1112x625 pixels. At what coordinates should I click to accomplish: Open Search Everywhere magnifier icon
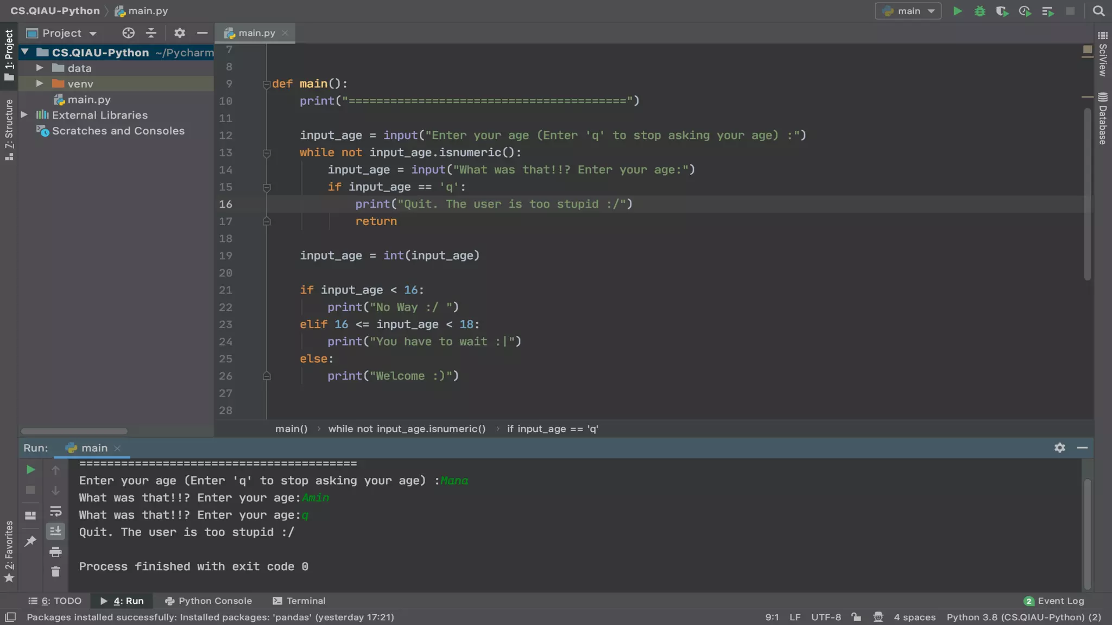click(1098, 11)
